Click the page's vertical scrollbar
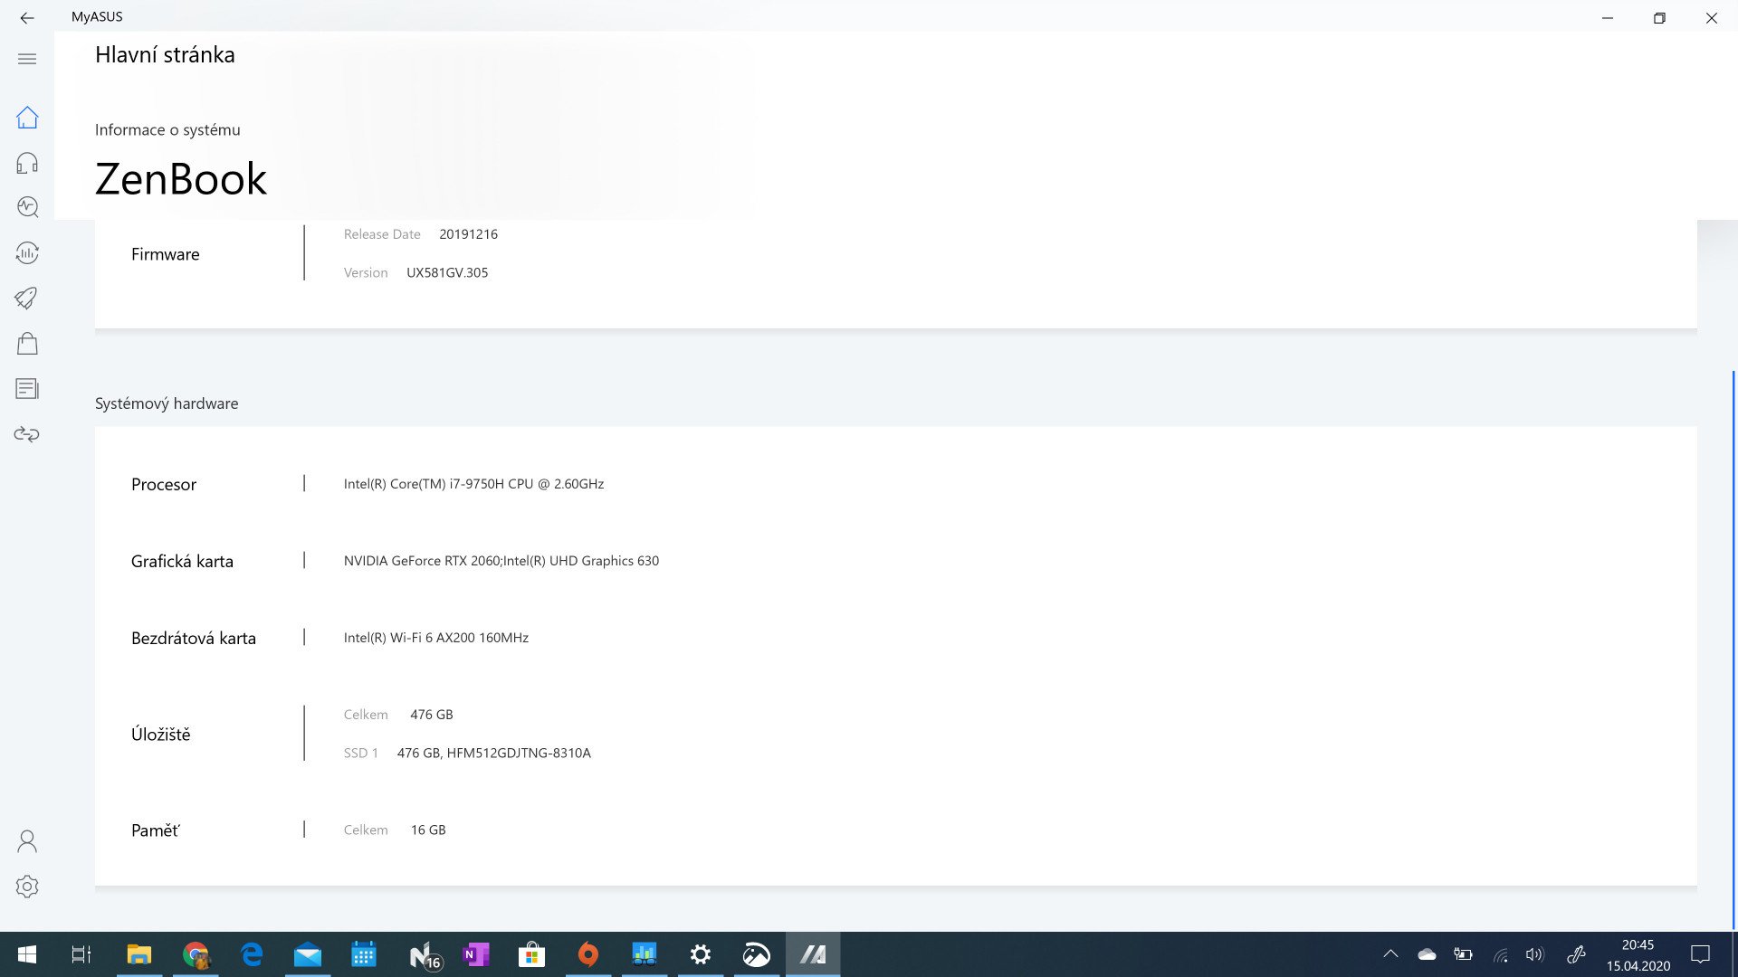Screen dimensions: 1738x977 point(1733,650)
